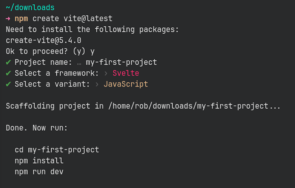
Task: Click the green checkmark beside Project name
Action: click(x=8, y=62)
